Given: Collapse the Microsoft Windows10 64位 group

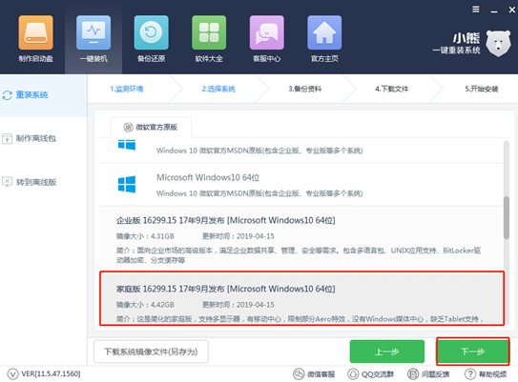Looking at the screenshot, I should click(x=302, y=185).
